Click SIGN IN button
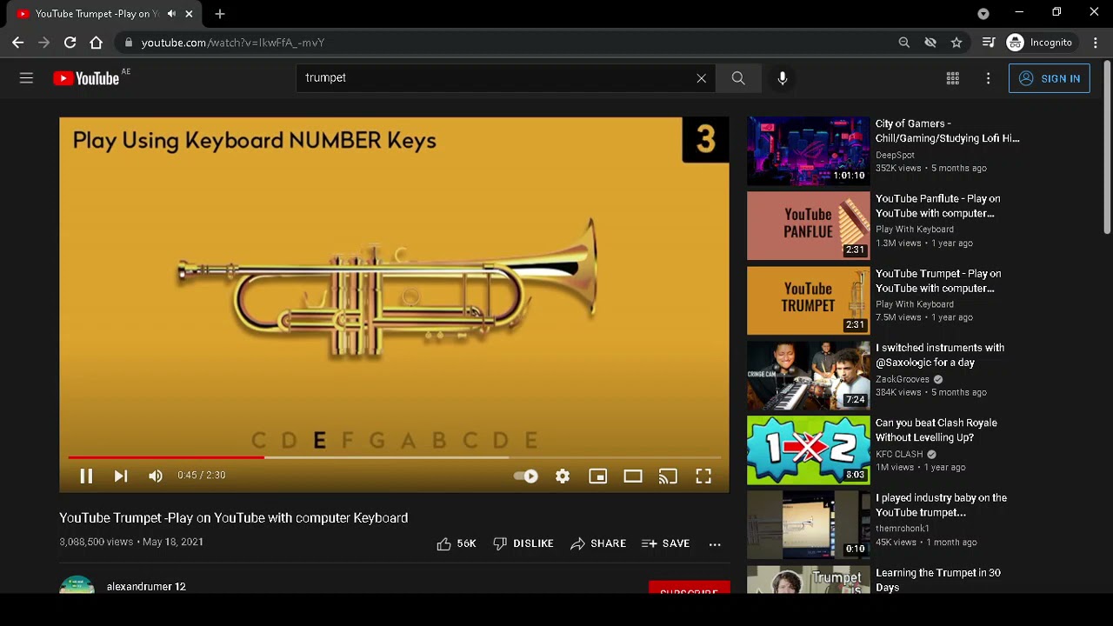 (1050, 78)
